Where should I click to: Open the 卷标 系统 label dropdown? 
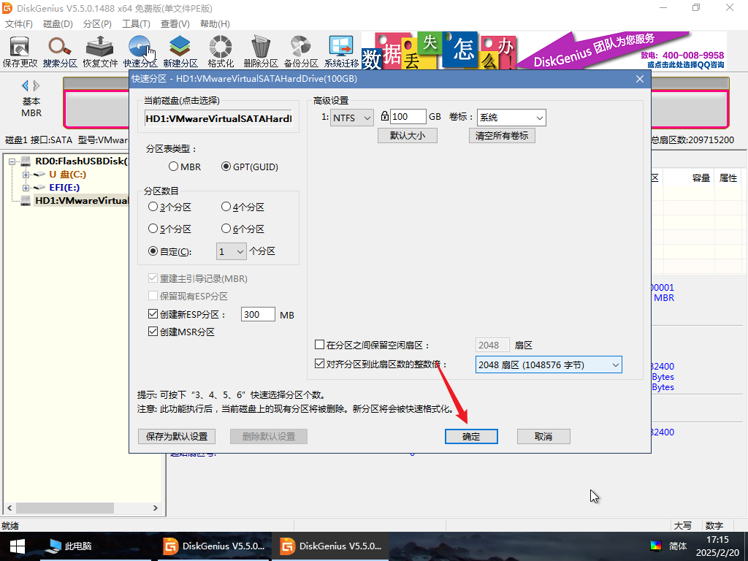(x=511, y=118)
